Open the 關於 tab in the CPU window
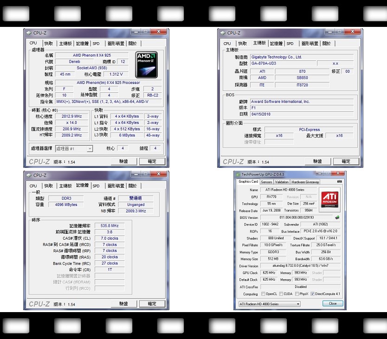The width and height of the screenshot is (387, 339). (x=133, y=44)
